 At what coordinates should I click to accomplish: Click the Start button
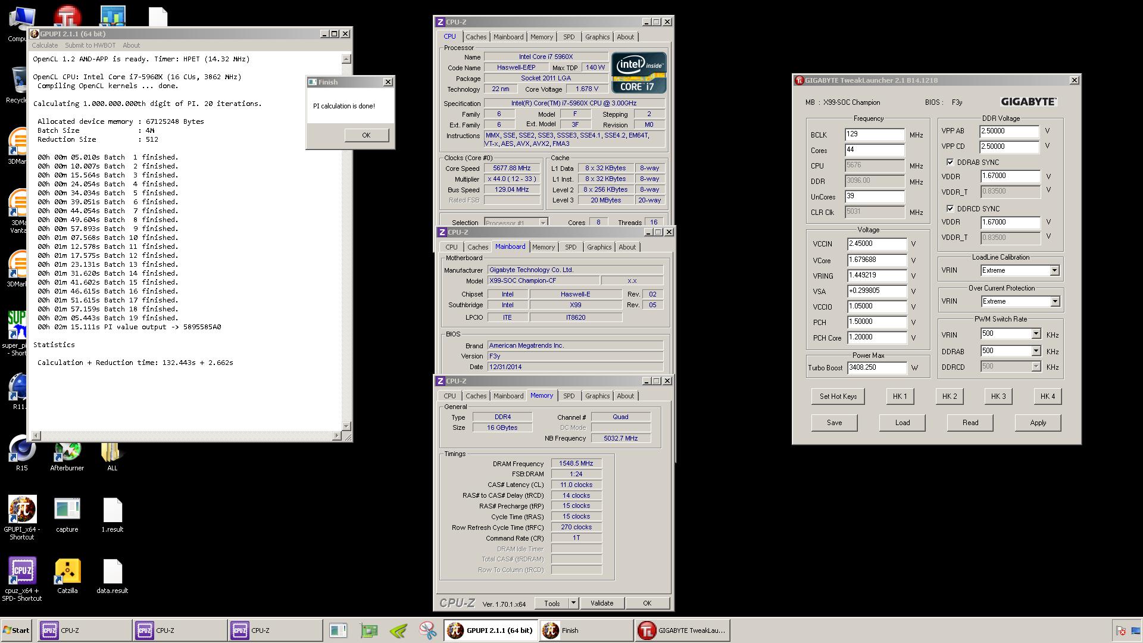[17, 630]
